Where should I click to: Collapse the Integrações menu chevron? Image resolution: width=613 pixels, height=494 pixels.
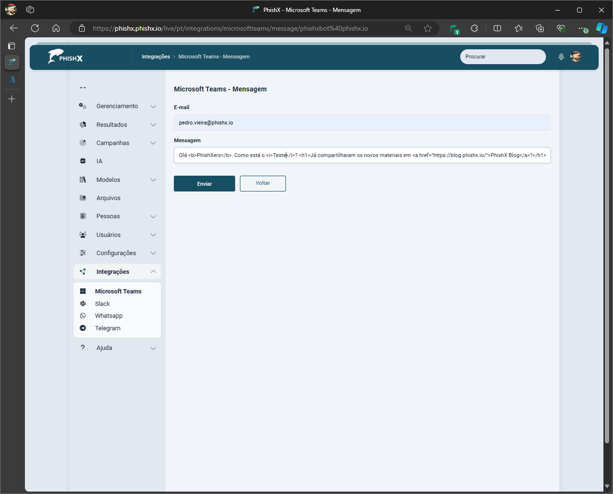[153, 271]
